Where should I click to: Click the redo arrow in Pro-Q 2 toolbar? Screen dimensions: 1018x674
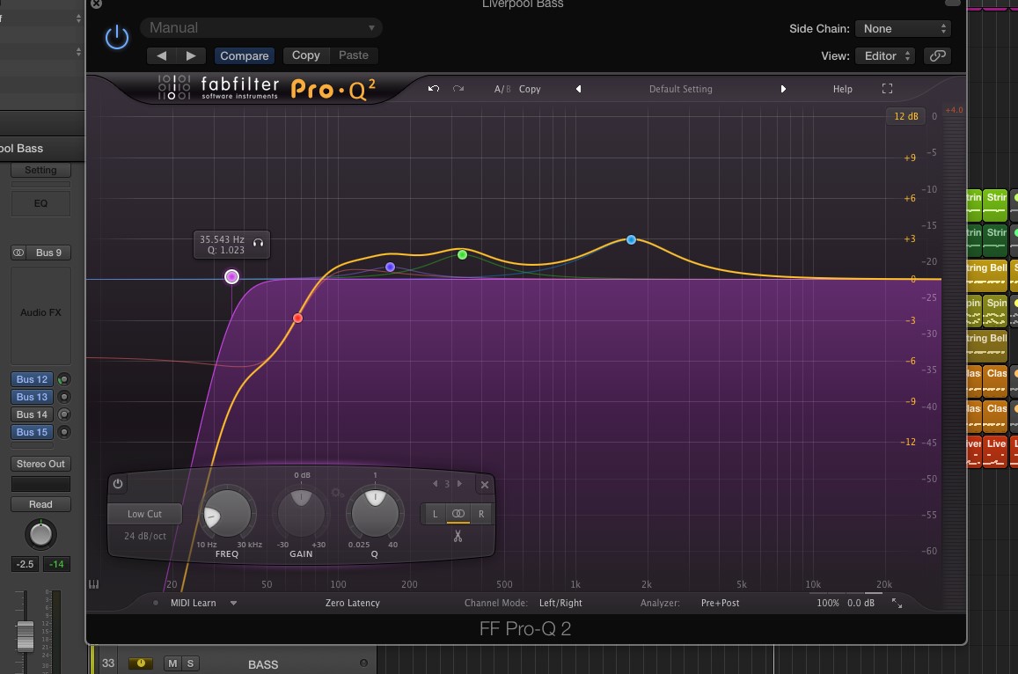(x=457, y=88)
